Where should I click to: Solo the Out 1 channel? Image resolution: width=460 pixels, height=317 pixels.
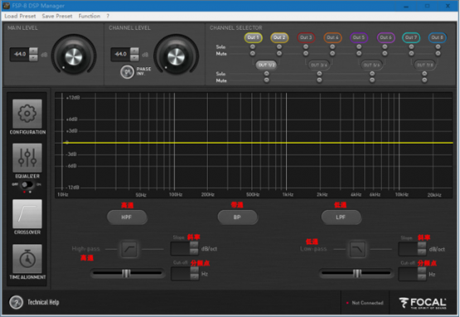click(x=253, y=46)
